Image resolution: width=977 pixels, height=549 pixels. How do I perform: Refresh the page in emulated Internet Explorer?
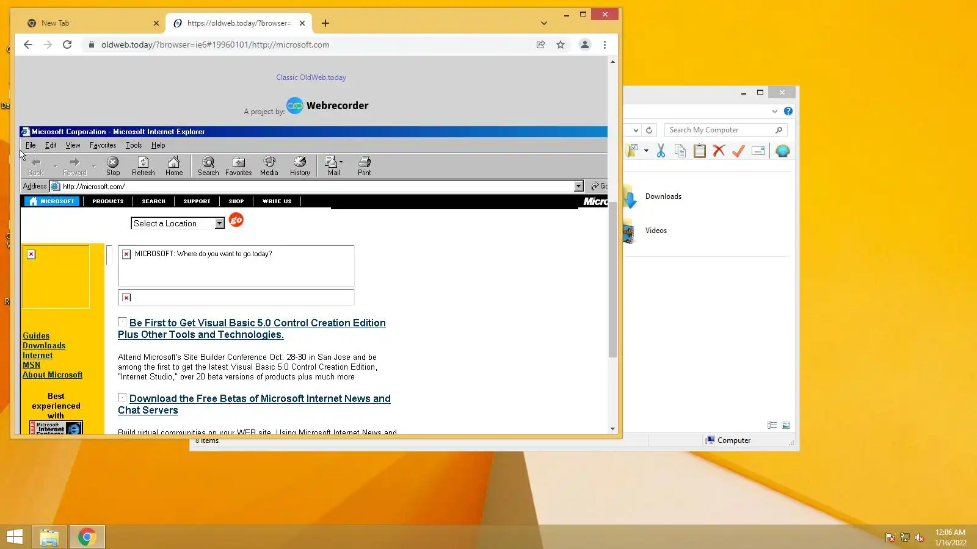click(x=143, y=165)
